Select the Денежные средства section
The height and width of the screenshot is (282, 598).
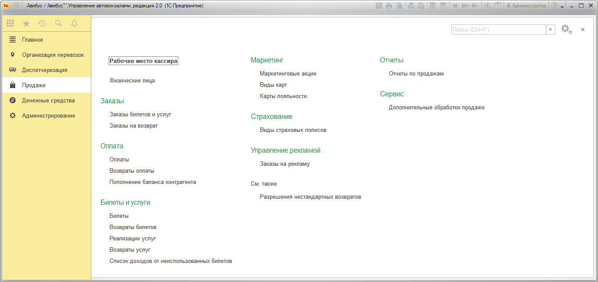coord(48,100)
